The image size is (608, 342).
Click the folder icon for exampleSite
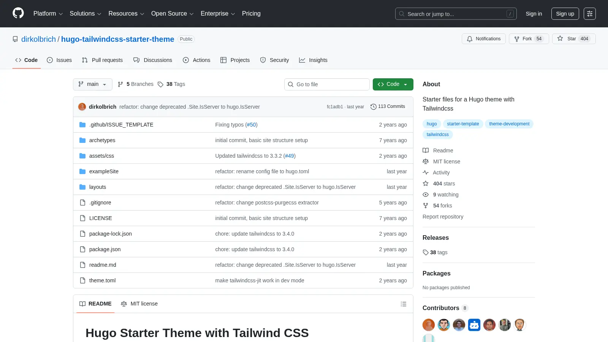pos(82,171)
